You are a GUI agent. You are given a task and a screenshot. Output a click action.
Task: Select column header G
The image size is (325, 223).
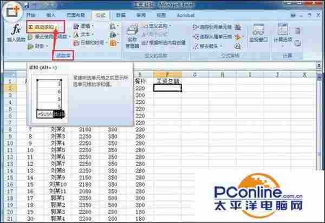click(195, 75)
